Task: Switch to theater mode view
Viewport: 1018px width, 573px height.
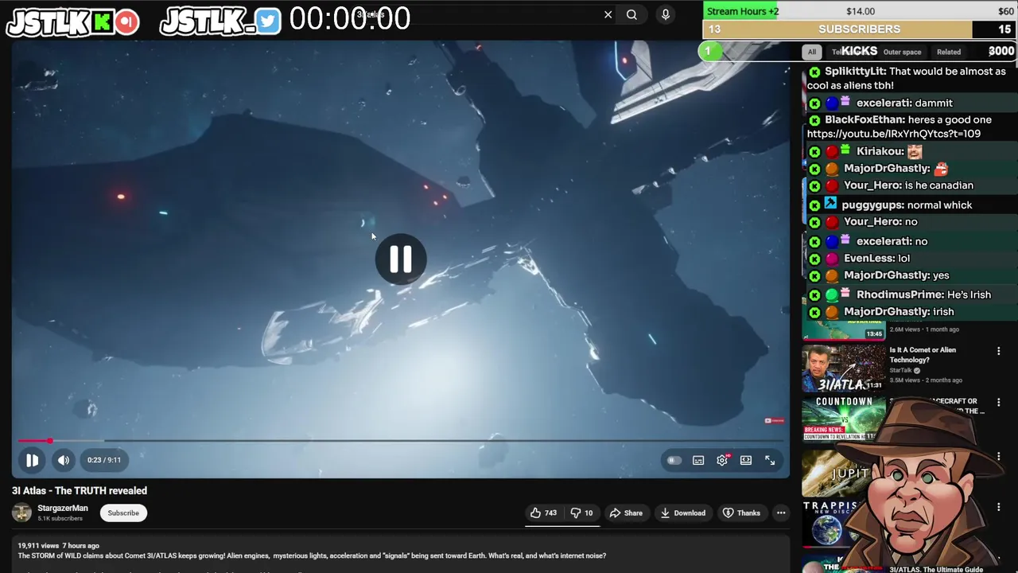Action: coord(746,460)
